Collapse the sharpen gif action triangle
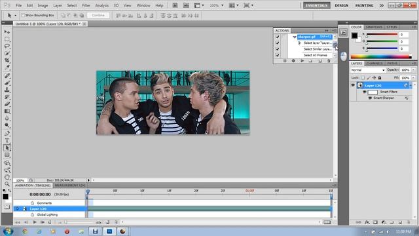 click(x=295, y=37)
